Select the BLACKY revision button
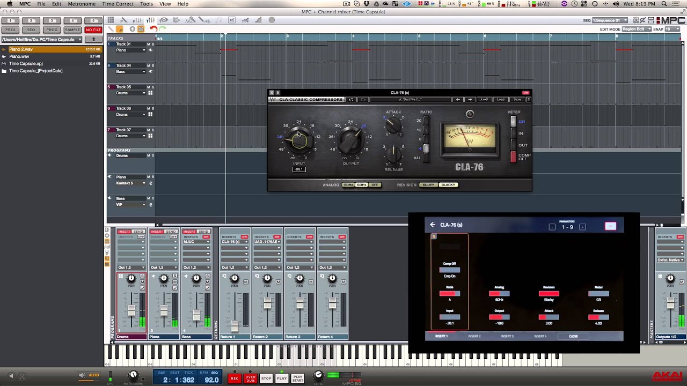The height and width of the screenshot is (386, 687). (448, 185)
